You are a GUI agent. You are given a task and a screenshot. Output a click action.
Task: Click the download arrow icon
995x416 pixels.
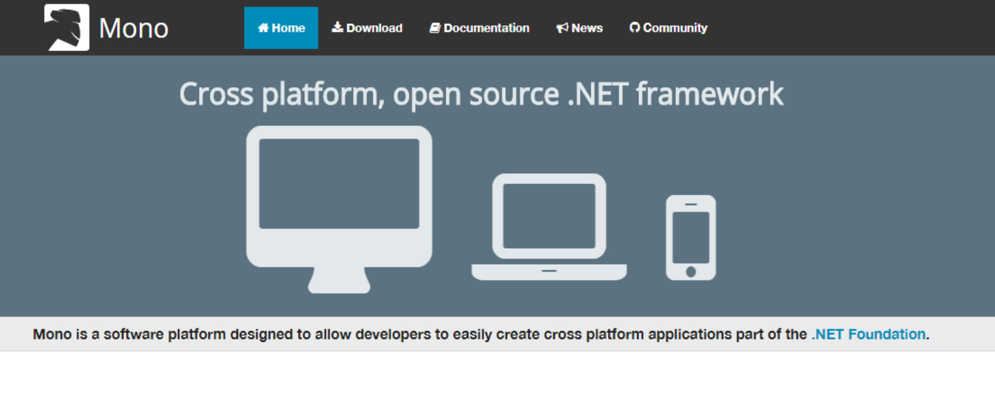coord(337,27)
